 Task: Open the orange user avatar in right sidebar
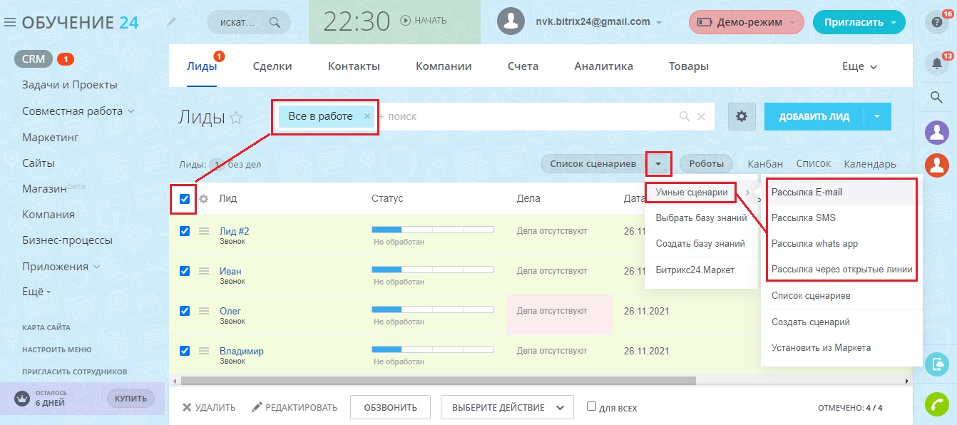937,165
